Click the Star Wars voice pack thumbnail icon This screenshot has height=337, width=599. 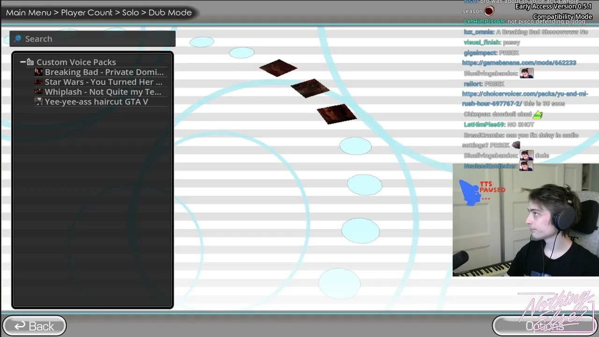(38, 82)
